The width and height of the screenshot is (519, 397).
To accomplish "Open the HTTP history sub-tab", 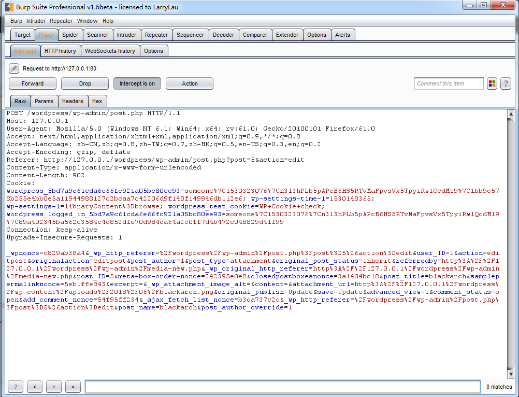I will 60,51.
